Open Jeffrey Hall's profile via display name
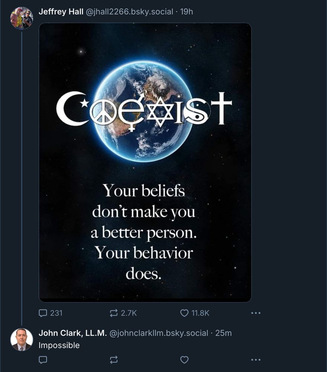Viewport: 327px width, 372px height. point(61,12)
